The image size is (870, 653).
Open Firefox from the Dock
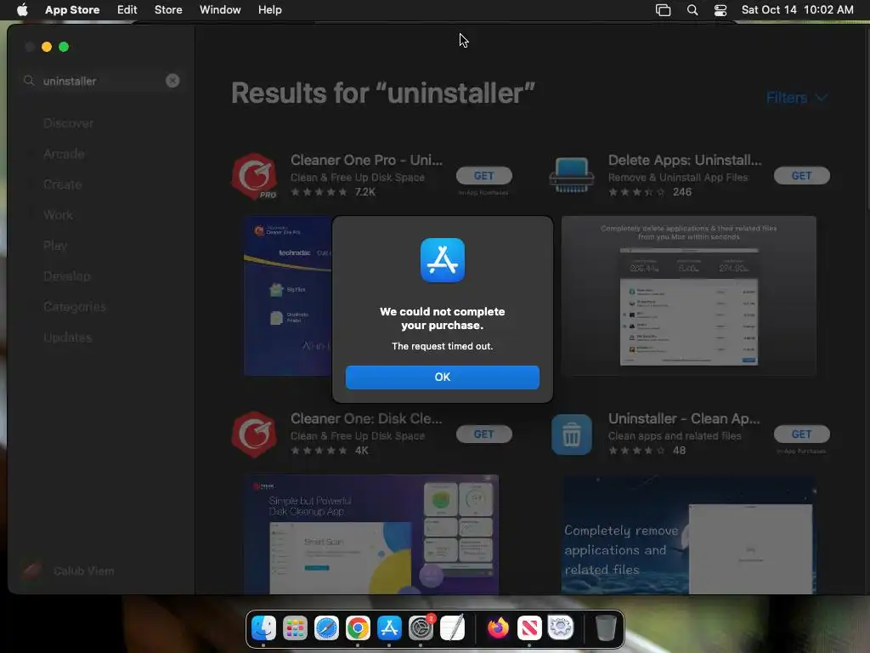tap(498, 628)
